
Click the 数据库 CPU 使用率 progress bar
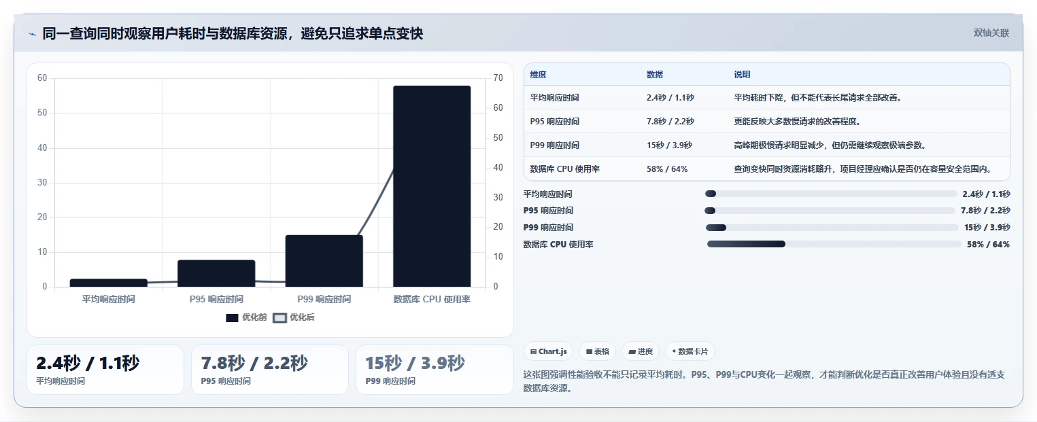pyautogui.click(x=834, y=244)
